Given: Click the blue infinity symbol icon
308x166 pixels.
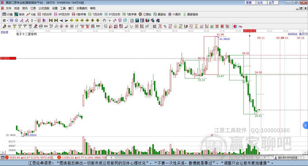Looking at the screenshot, I should (x=240, y=26).
